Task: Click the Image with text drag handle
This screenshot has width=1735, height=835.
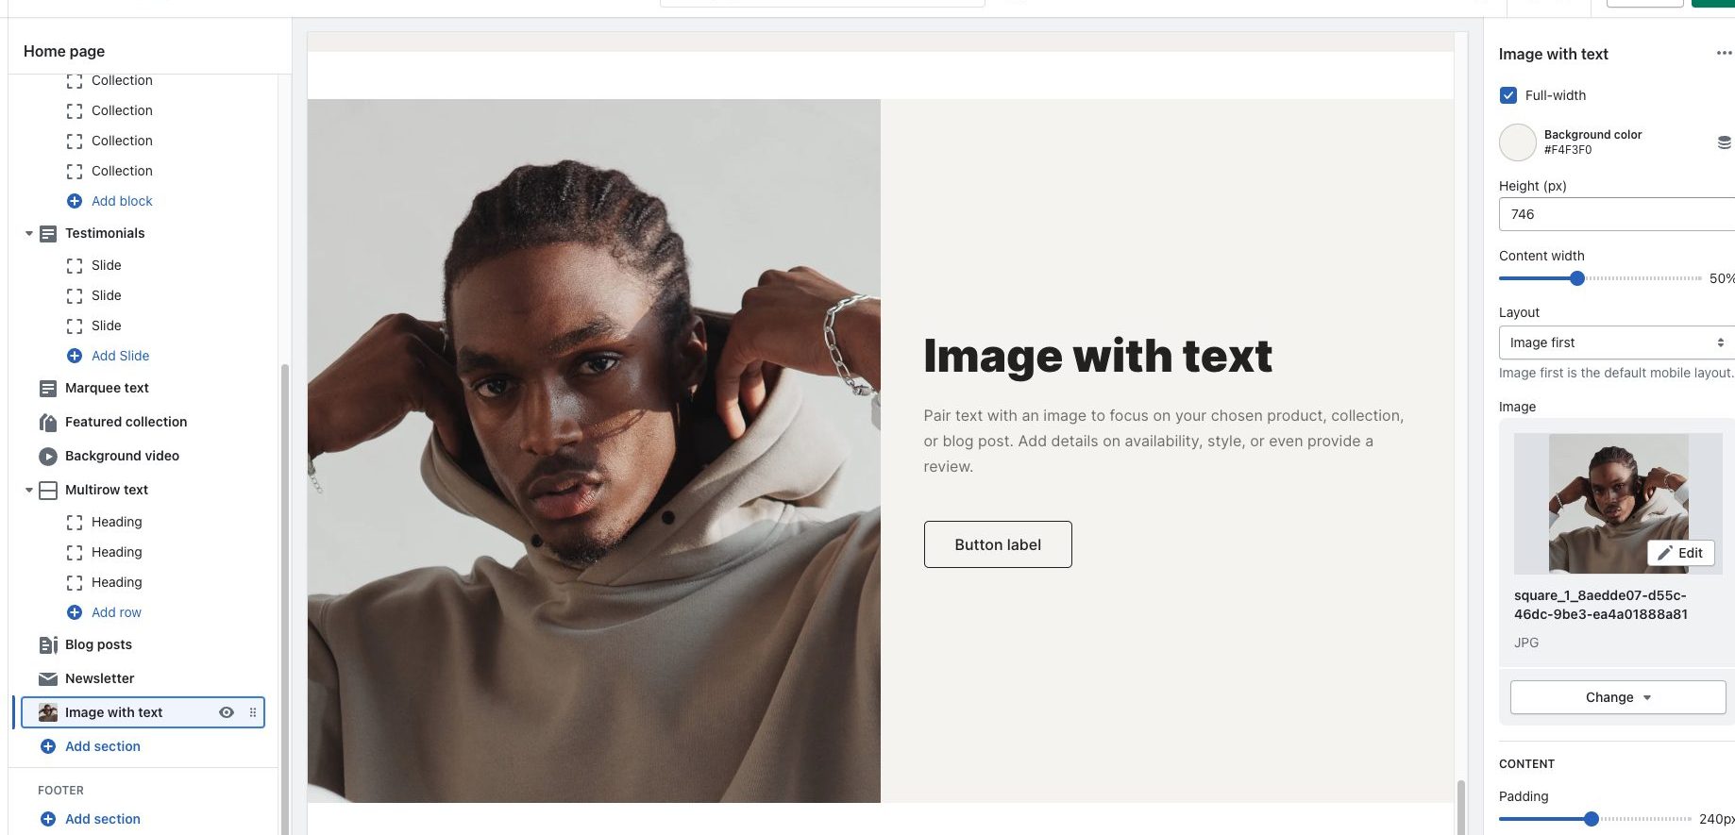Action: (252, 712)
